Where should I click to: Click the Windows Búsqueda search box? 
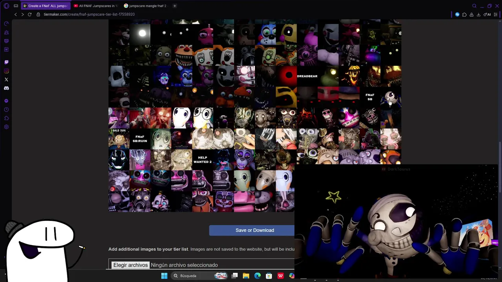point(200,276)
